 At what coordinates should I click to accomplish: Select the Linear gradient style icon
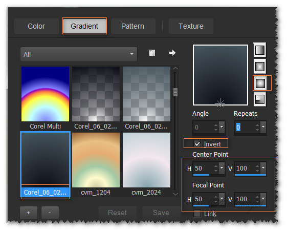pyautogui.click(x=260, y=50)
